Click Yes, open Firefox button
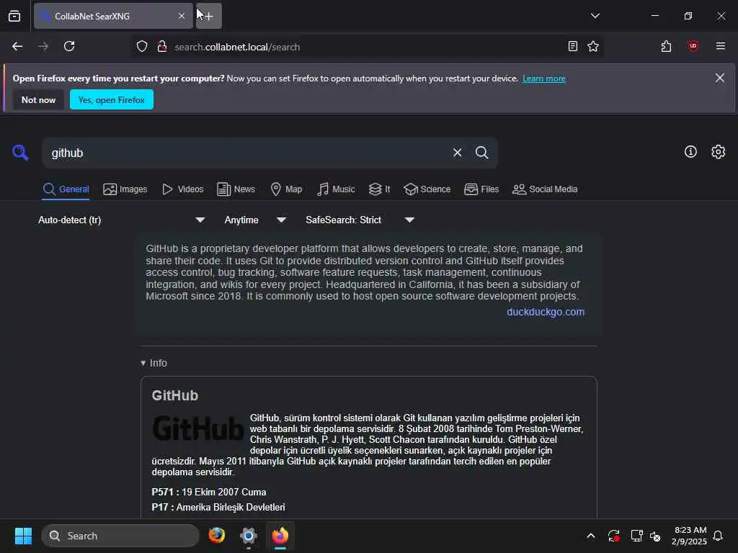Viewport: 738px width, 553px height. (x=112, y=99)
